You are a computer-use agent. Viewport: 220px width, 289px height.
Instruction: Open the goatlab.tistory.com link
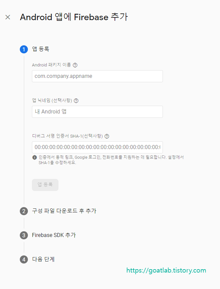pos(166,270)
